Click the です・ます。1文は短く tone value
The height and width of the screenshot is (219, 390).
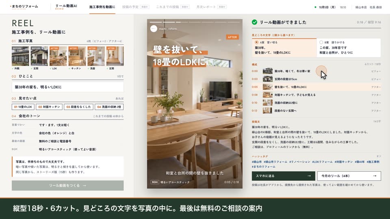point(54,125)
